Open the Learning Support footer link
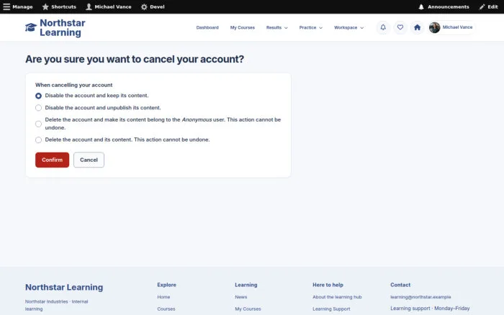The width and height of the screenshot is (504, 315). 331,309
